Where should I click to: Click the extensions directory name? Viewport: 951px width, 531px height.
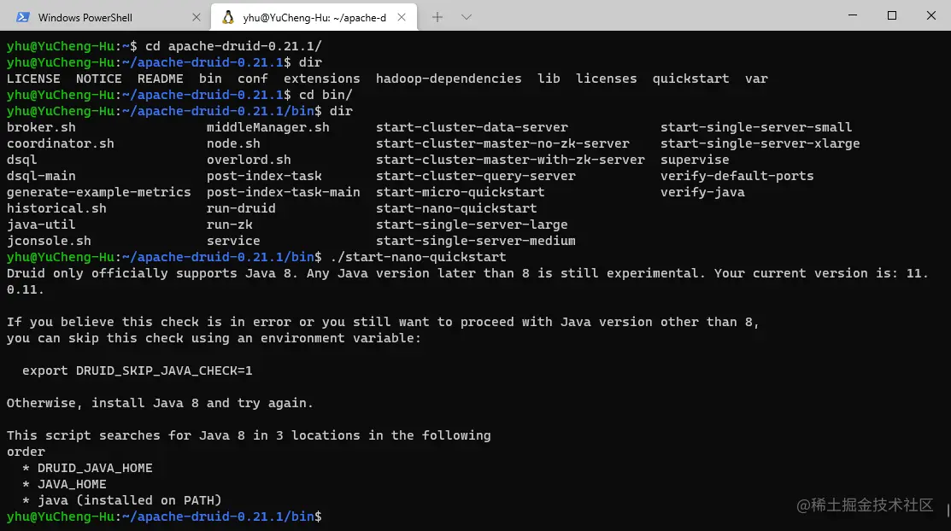(x=321, y=79)
